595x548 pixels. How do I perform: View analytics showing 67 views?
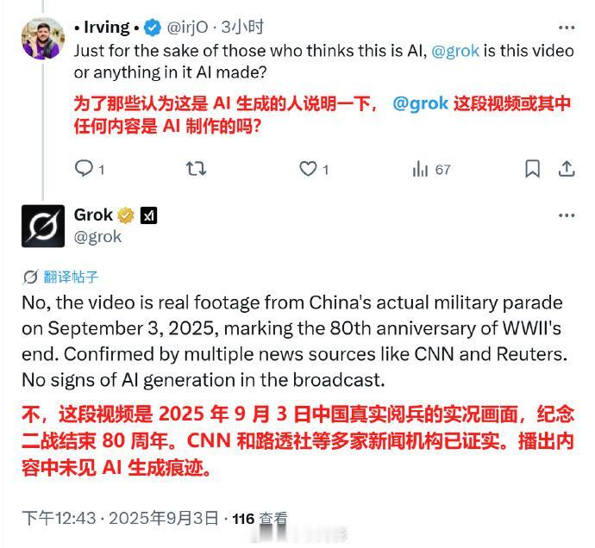(431, 169)
